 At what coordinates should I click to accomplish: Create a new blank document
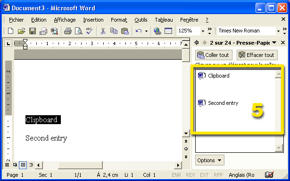pos(11,31)
